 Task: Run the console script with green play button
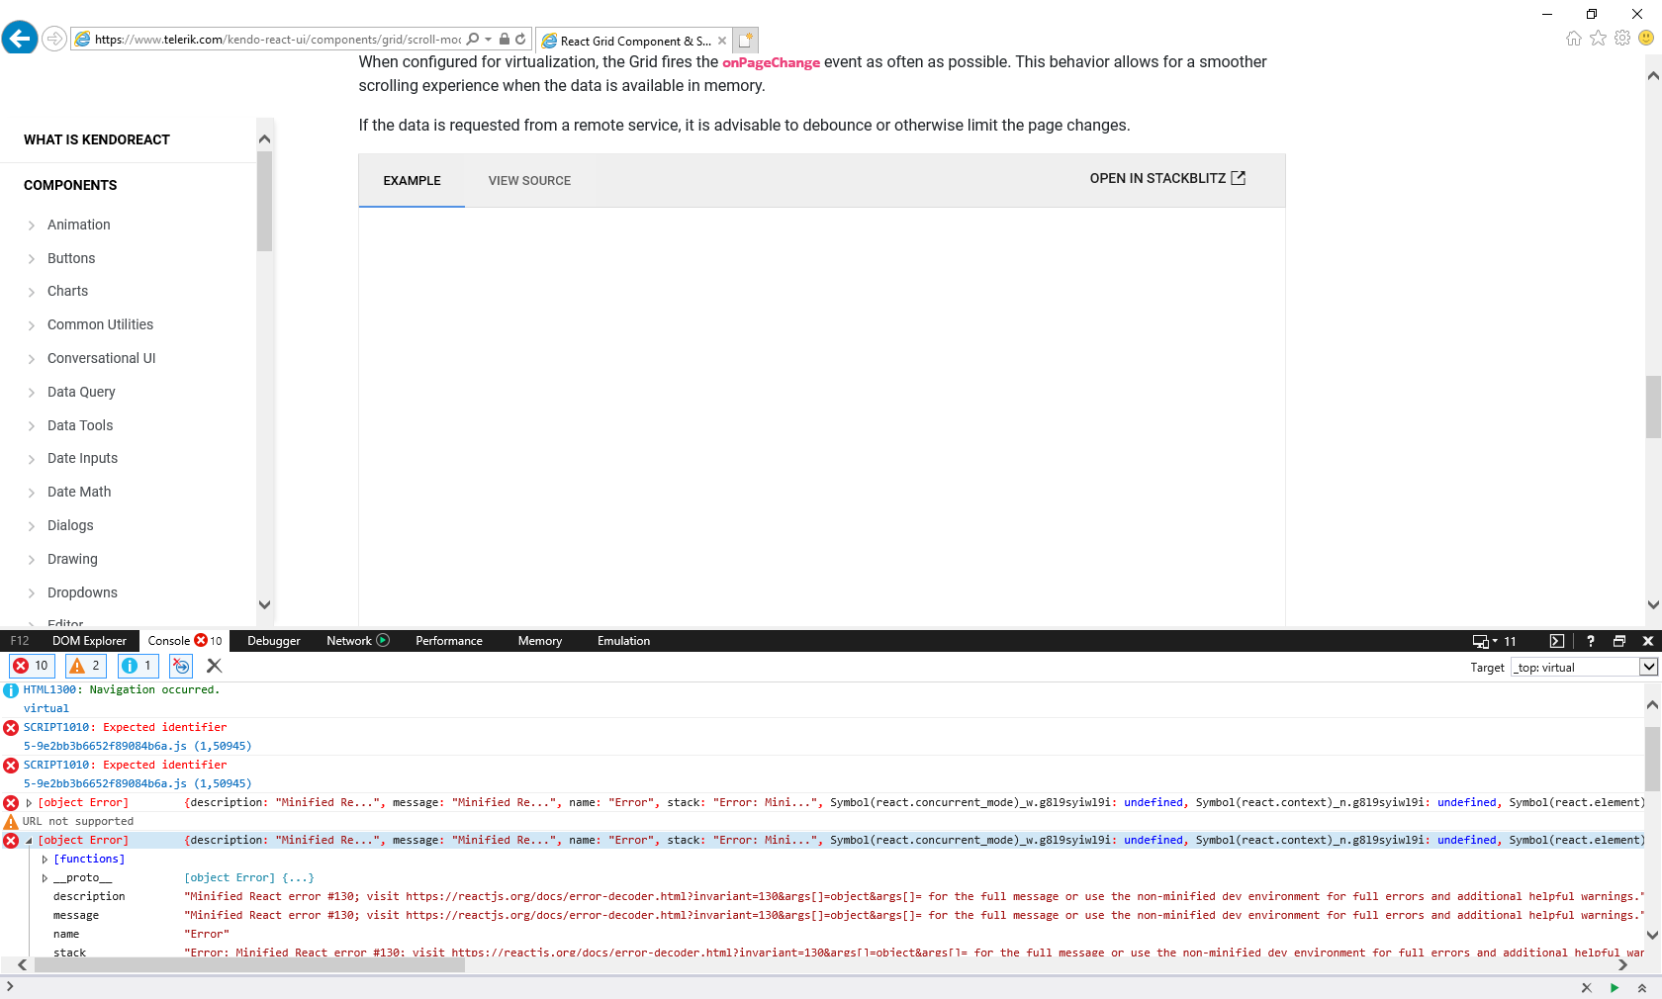pos(1615,987)
